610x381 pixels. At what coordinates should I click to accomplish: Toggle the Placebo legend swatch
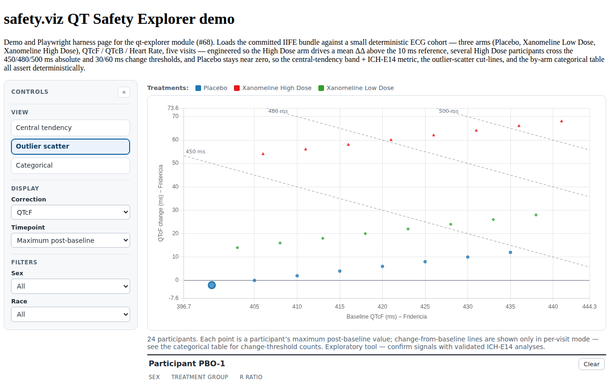198,88
